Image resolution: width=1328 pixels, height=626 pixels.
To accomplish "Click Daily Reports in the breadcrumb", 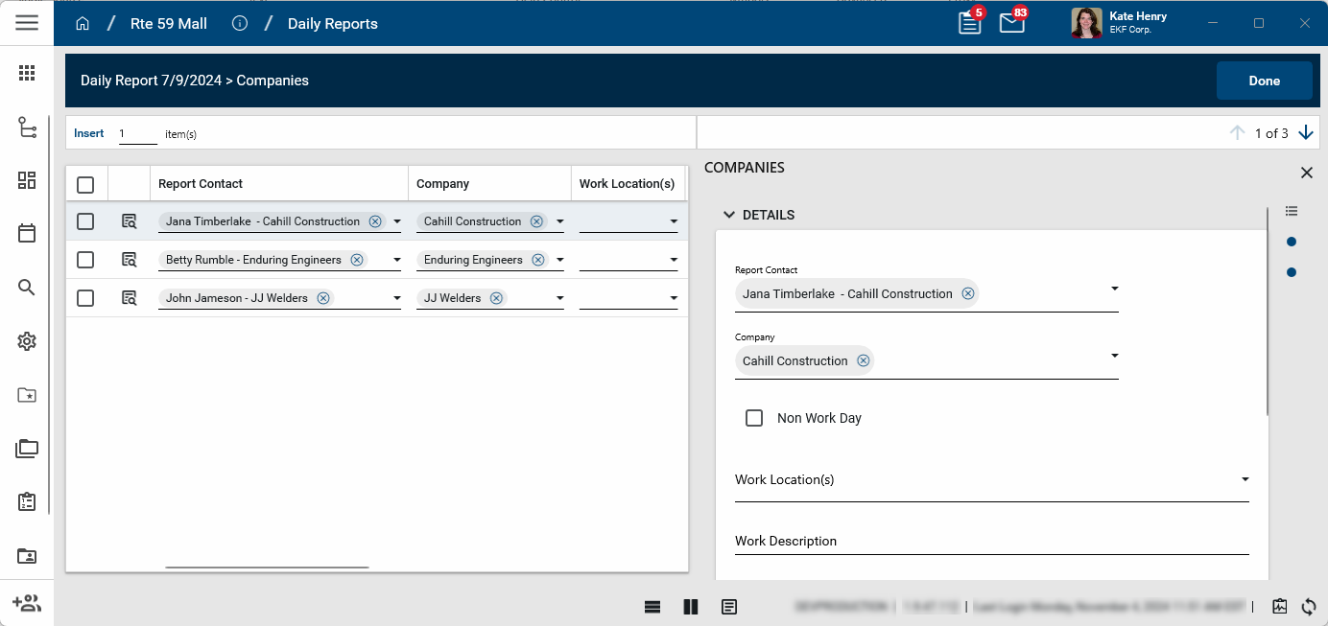I will pyautogui.click(x=332, y=24).
